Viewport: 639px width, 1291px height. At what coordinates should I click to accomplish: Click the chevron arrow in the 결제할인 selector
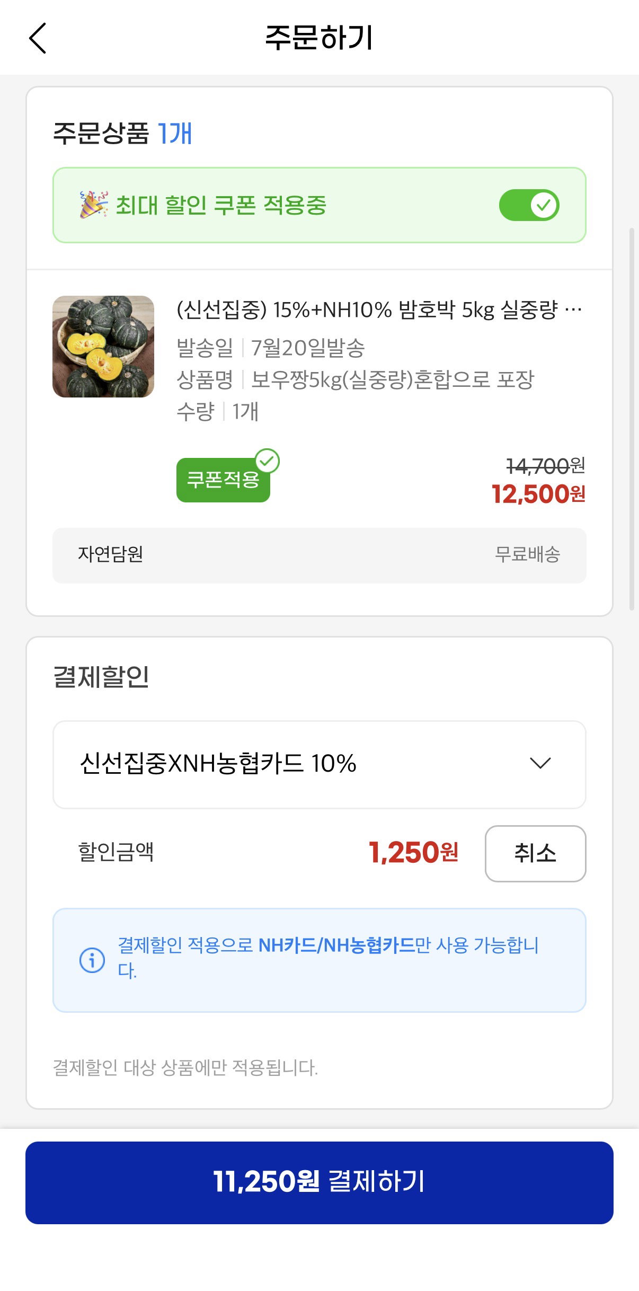tap(540, 763)
